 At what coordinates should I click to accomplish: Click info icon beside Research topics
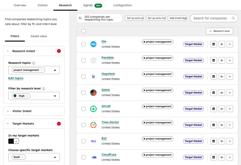(34, 63)
